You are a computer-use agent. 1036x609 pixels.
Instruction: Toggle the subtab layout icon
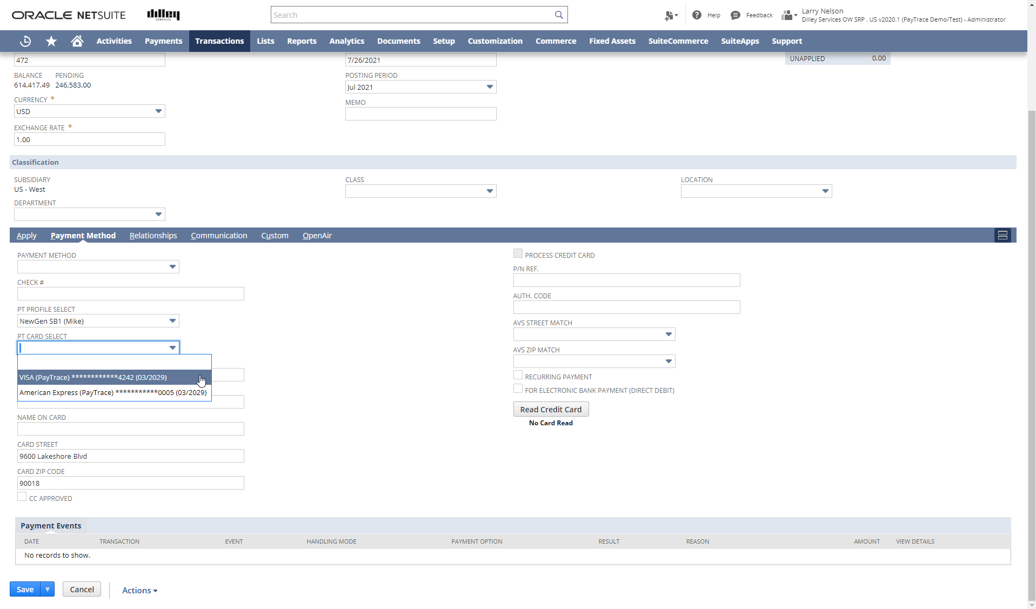coord(1002,235)
